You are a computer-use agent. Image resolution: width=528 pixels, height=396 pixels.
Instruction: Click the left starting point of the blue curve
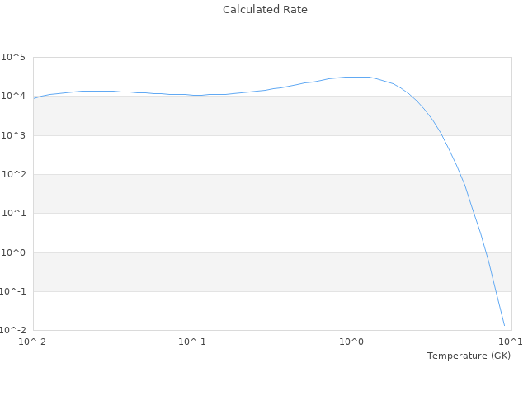34,98
